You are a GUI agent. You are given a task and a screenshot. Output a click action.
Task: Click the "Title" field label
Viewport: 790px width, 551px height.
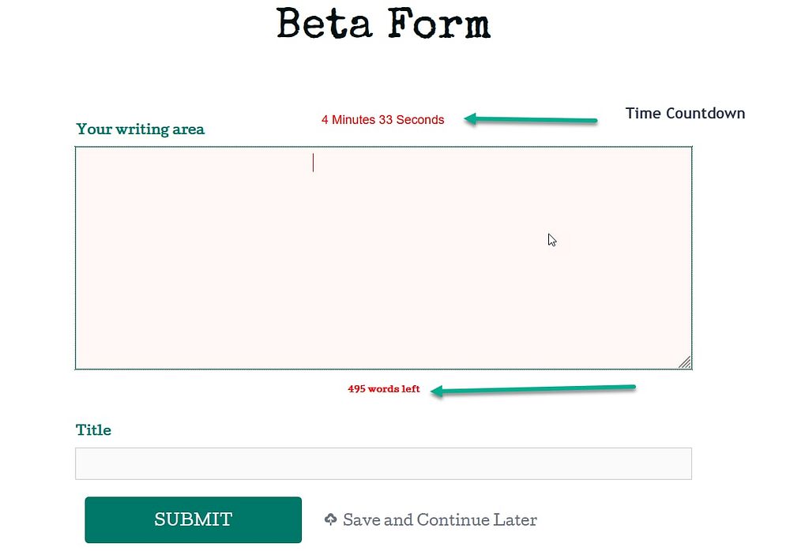(93, 430)
